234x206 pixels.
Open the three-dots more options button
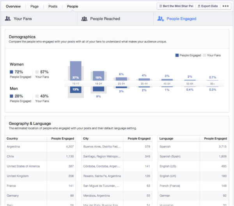pos(226,6)
